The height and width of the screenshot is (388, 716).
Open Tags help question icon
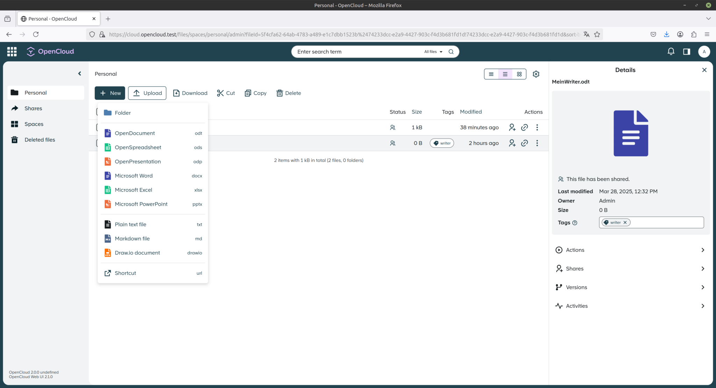pyautogui.click(x=574, y=223)
